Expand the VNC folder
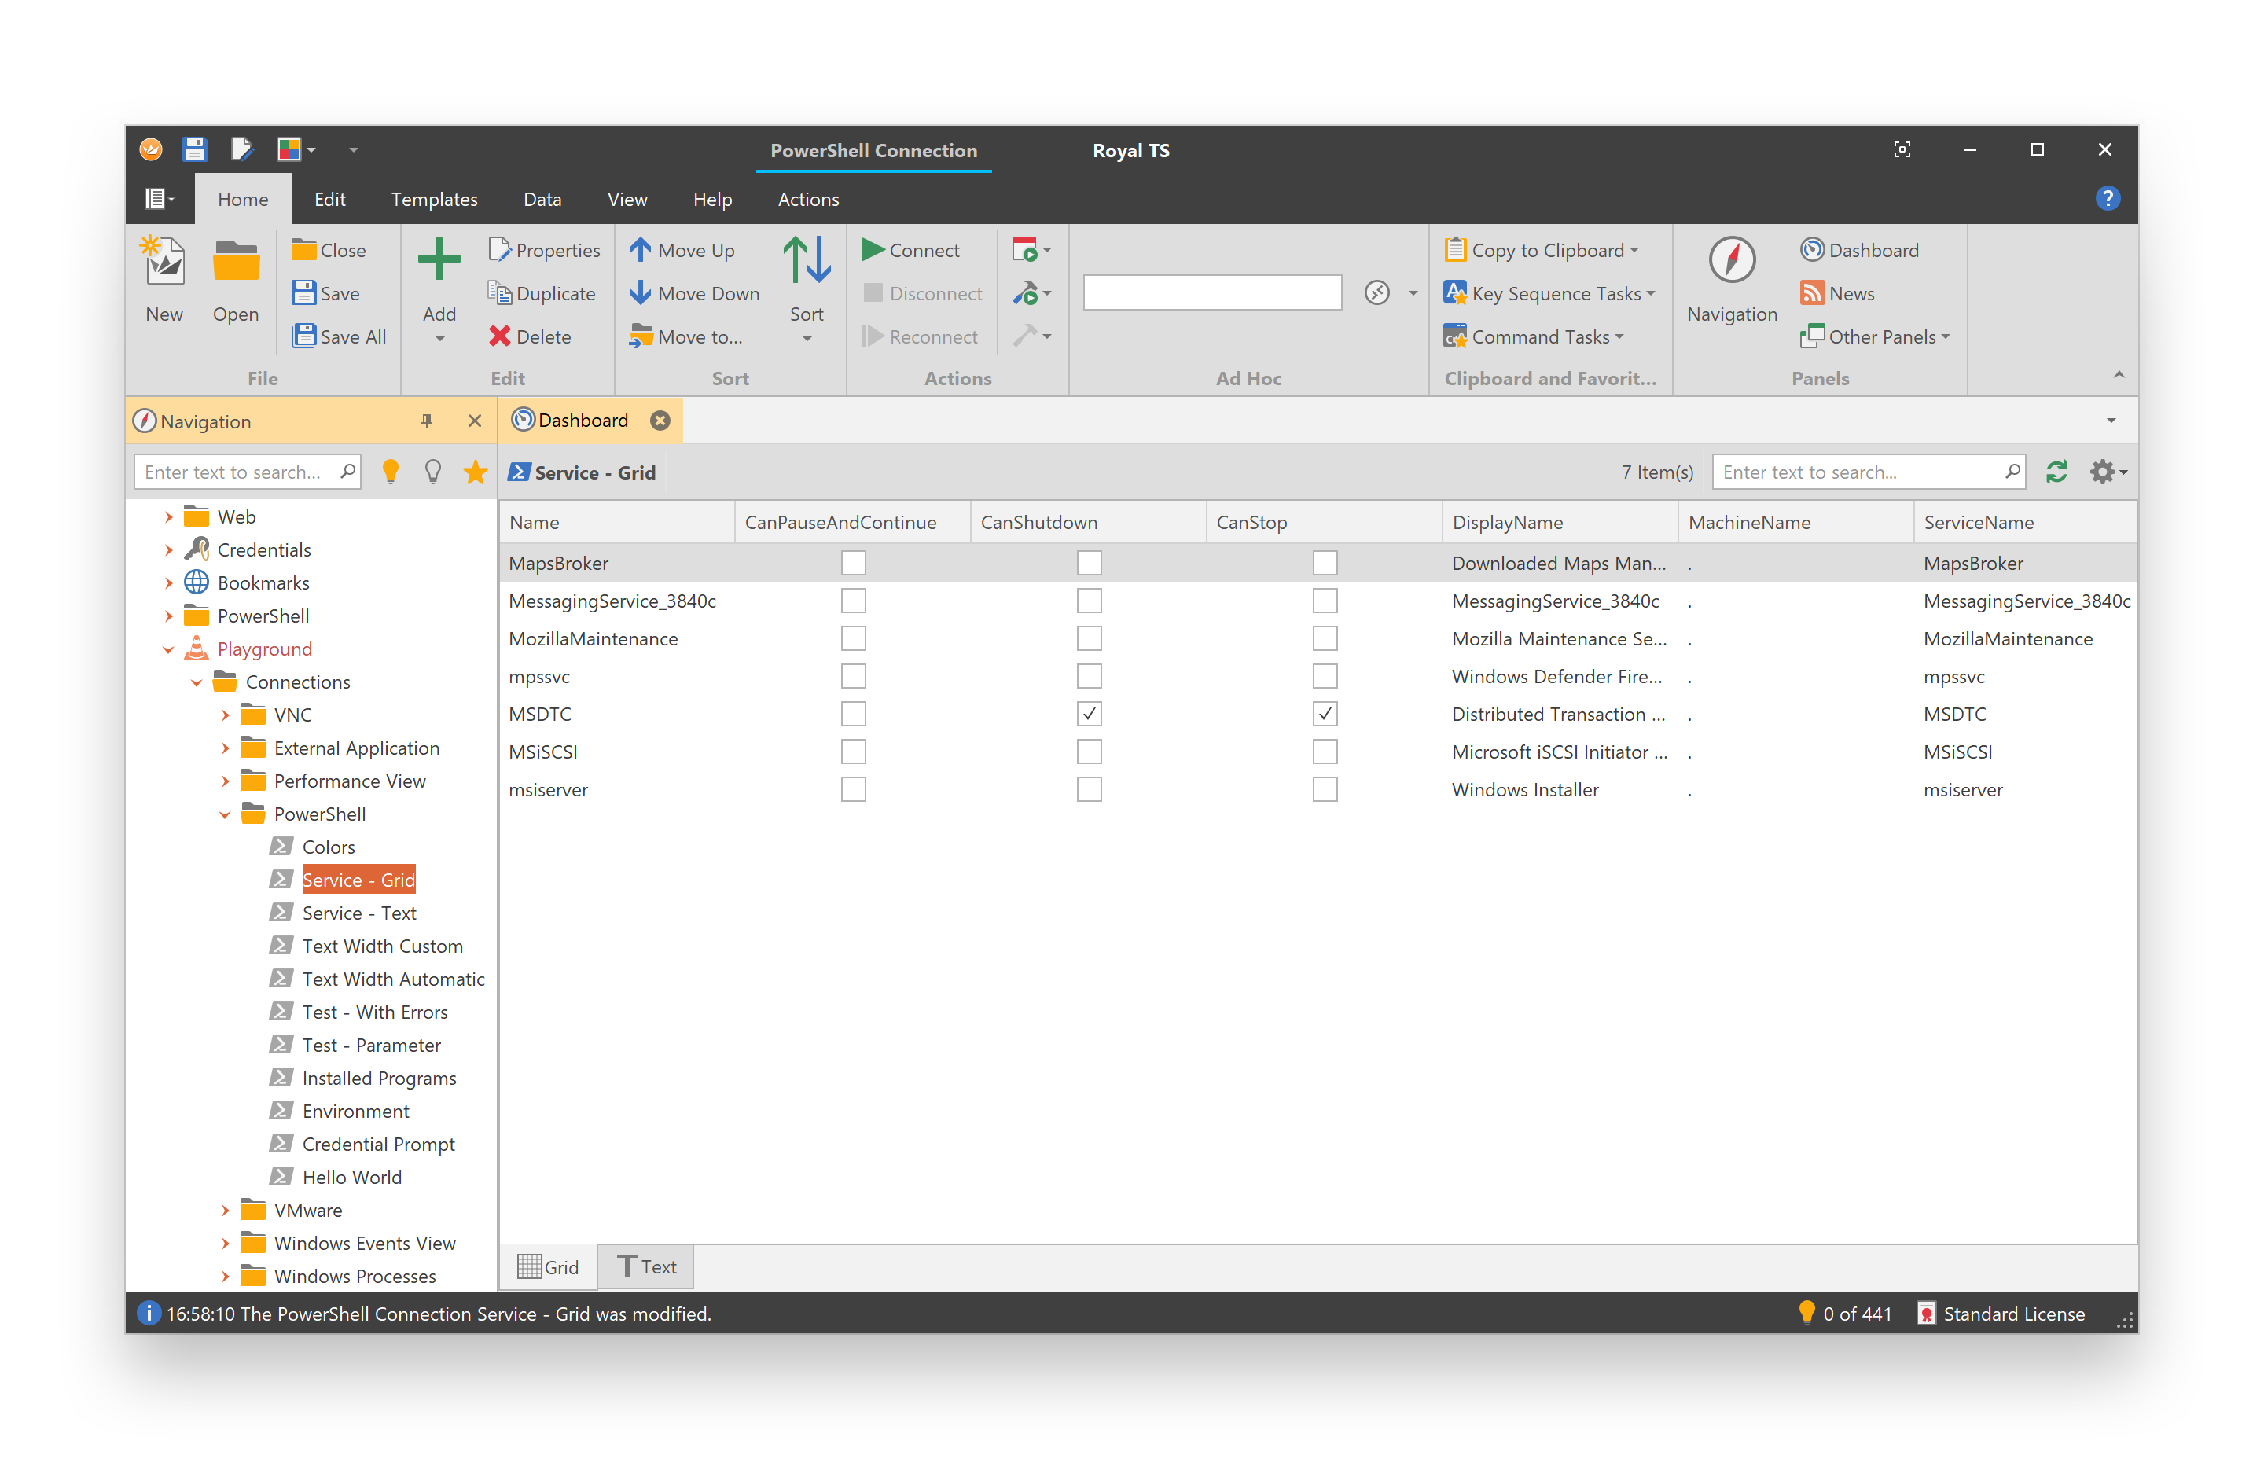Screen dimensions: 2264x1459 point(226,715)
